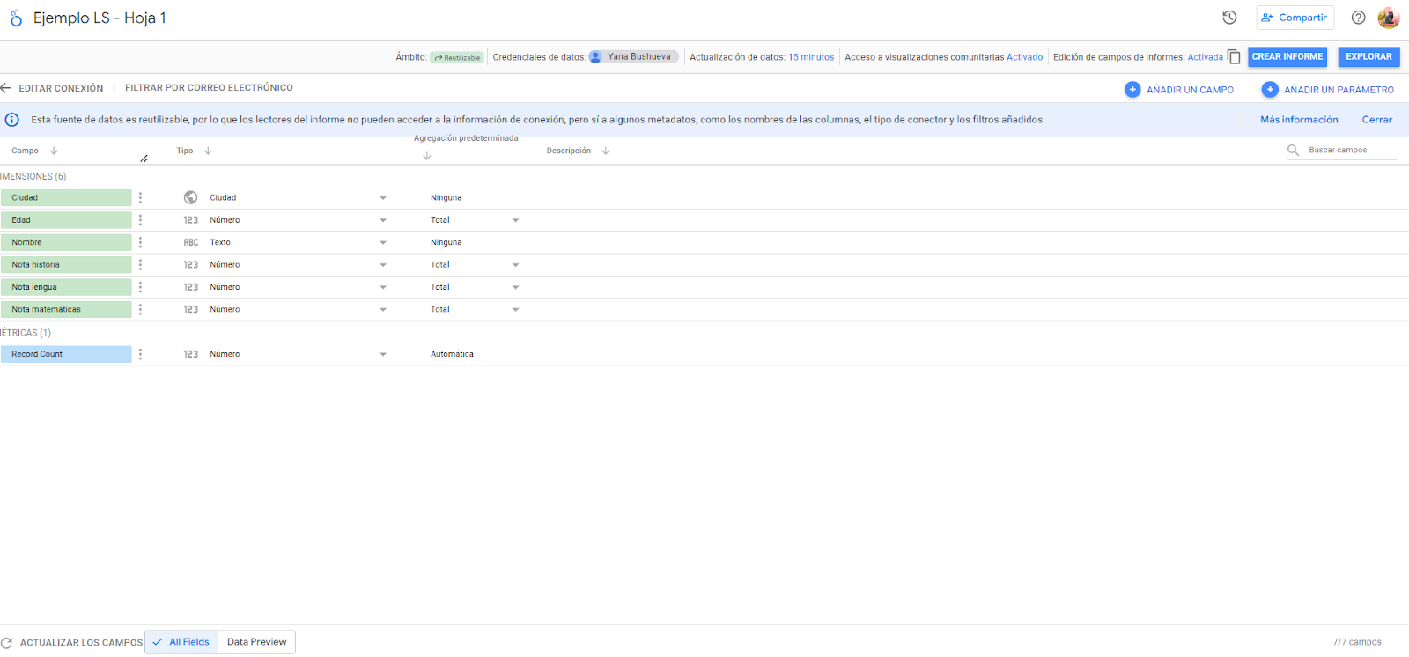The width and height of the screenshot is (1409, 657).
Task: Open the three-dot menu for Nota lengua
Action: (140, 287)
